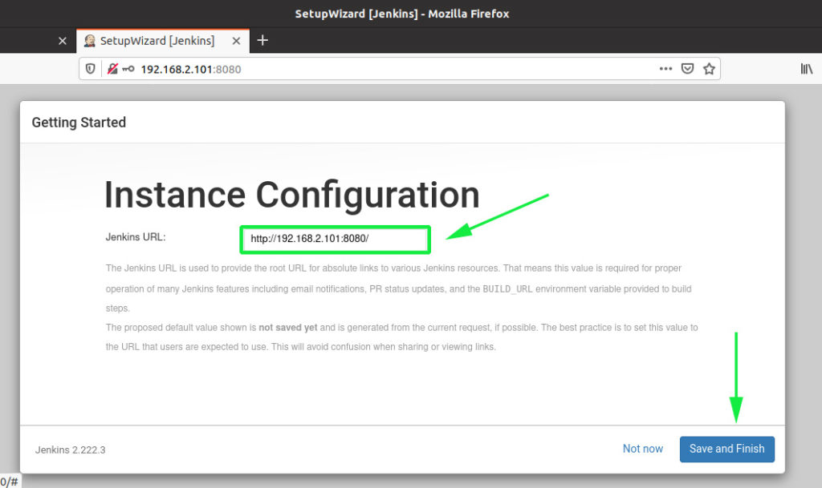822x488 pixels.
Task: Bookmark this page with star icon
Action: click(710, 69)
